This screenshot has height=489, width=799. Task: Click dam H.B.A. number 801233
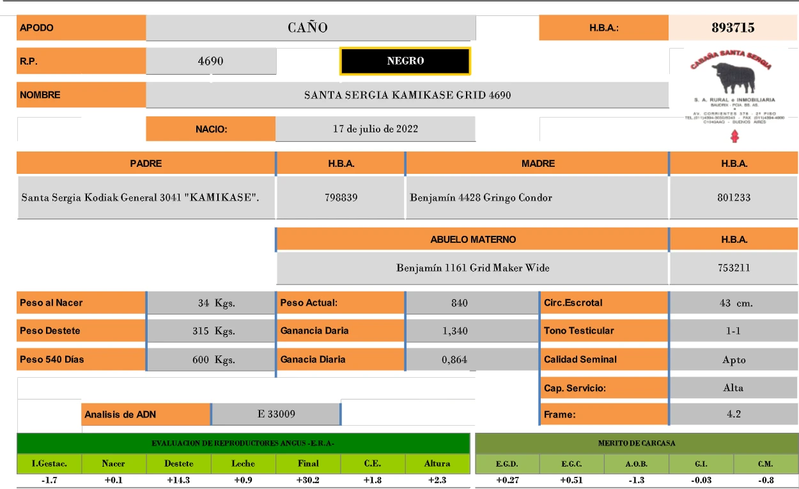(x=734, y=198)
